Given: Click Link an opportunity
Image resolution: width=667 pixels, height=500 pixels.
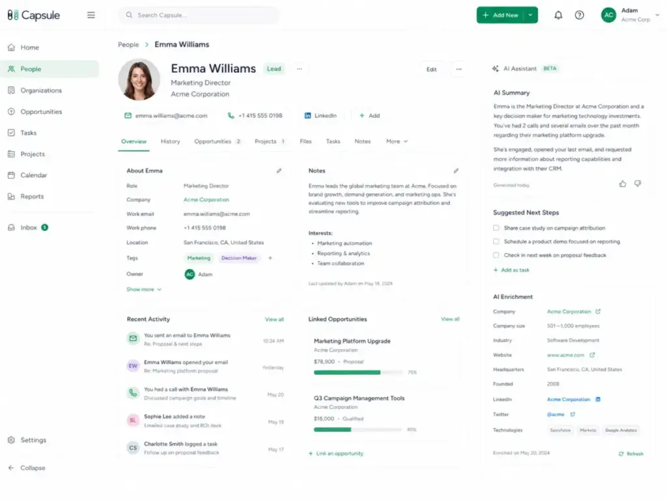Looking at the screenshot, I should 336,454.
